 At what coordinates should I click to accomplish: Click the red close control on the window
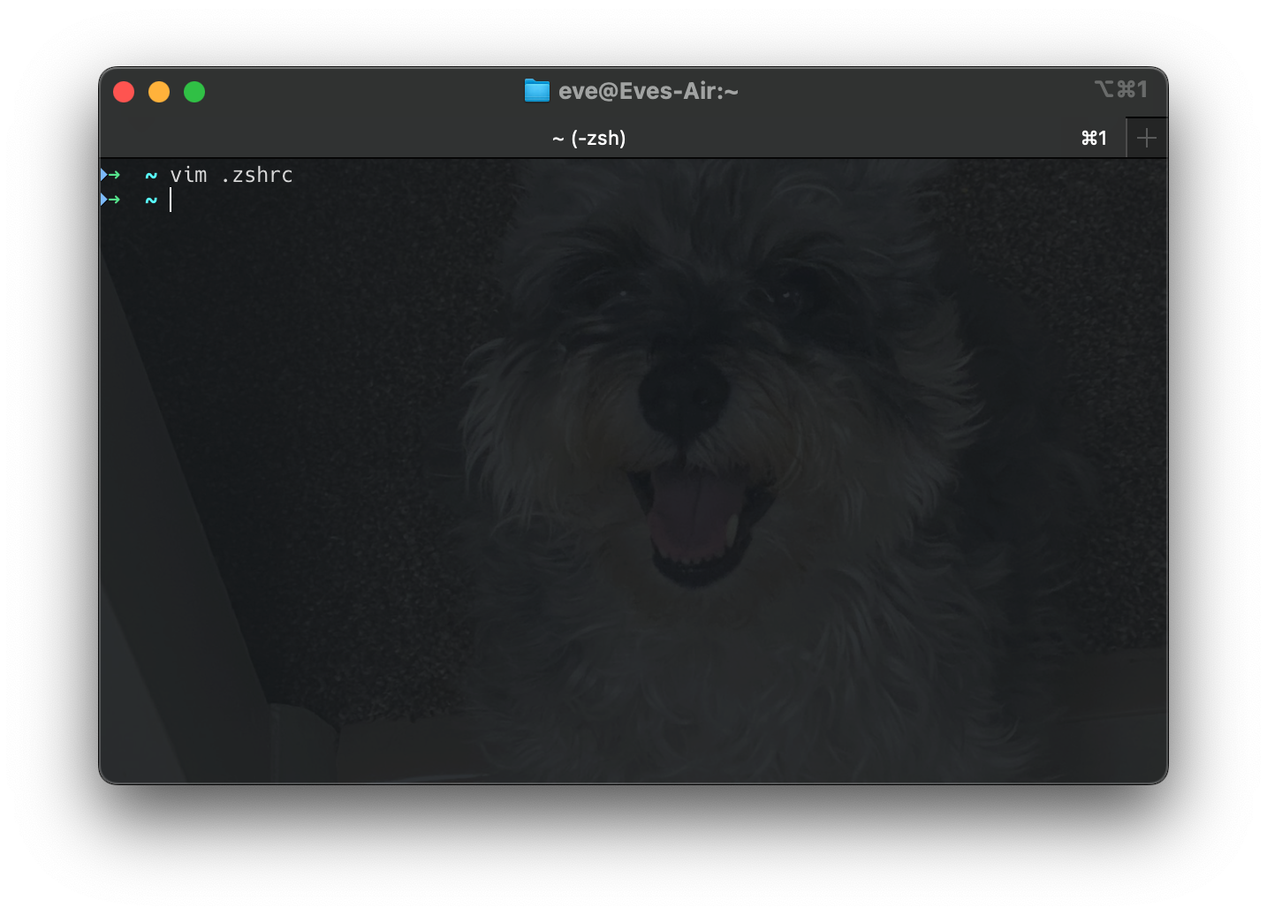coord(124,91)
